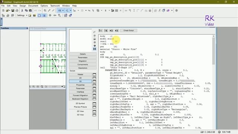The height and width of the screenshot is (134, 238).
Task: Open the Edit menu
Action: coord(9,6)
